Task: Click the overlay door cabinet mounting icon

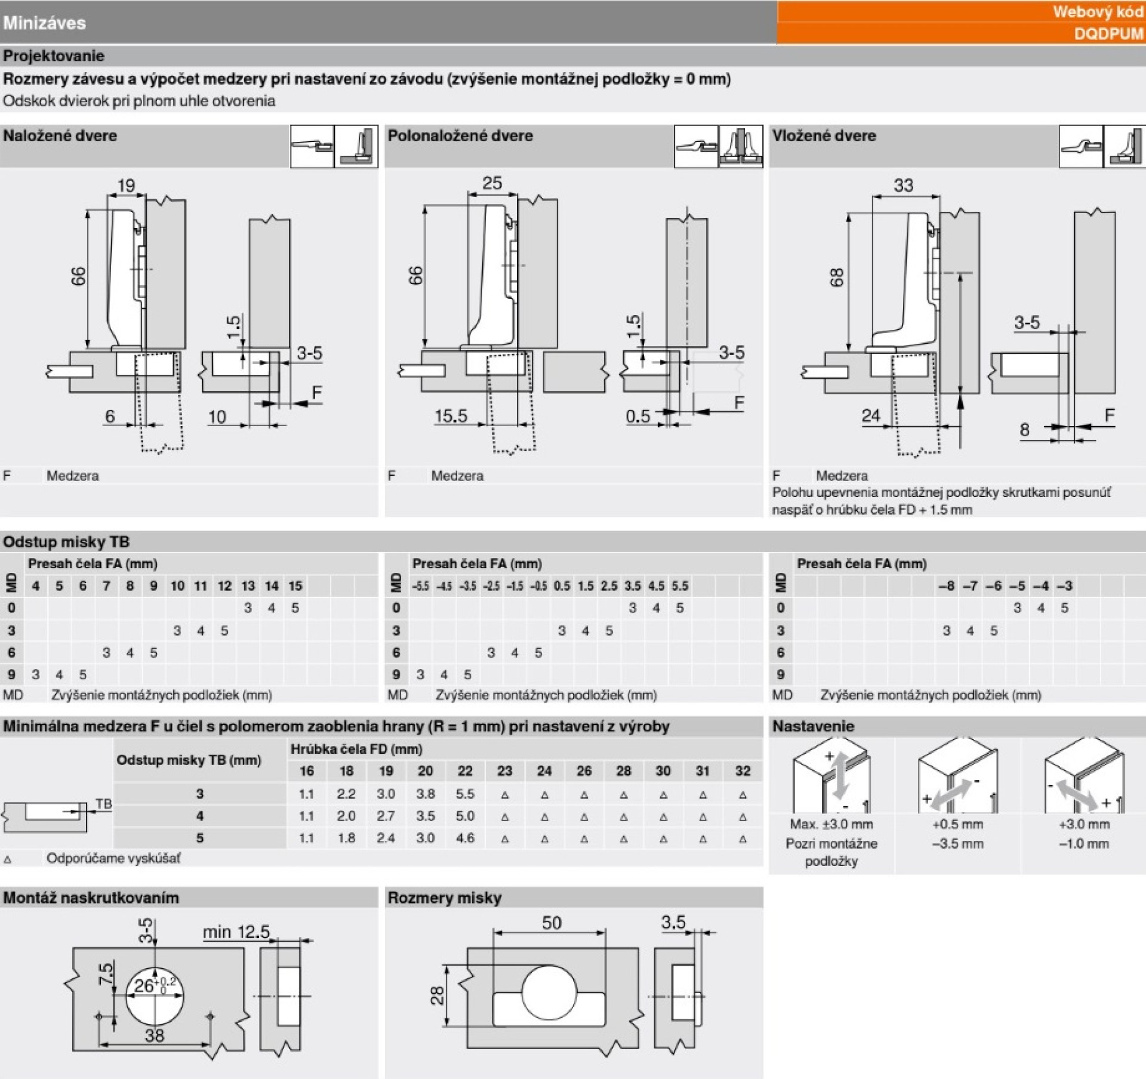Action: click(356, 146)
